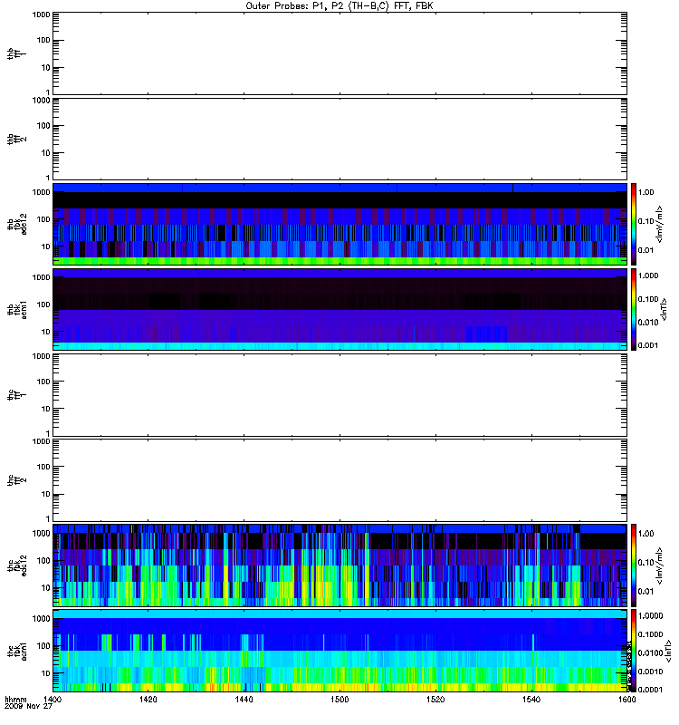Click the "<|nT|>" unit label of thc scm1 color bar

tap(668, 651)
